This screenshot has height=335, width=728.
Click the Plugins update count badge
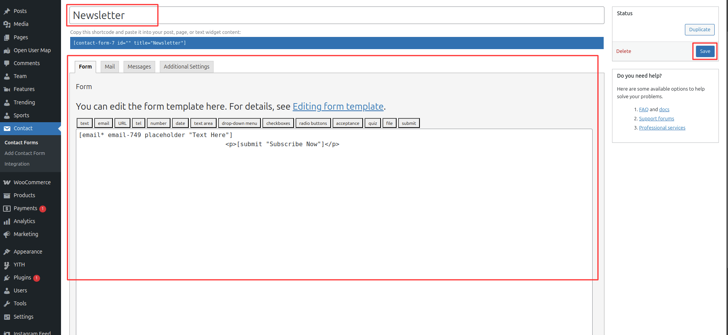37,278
